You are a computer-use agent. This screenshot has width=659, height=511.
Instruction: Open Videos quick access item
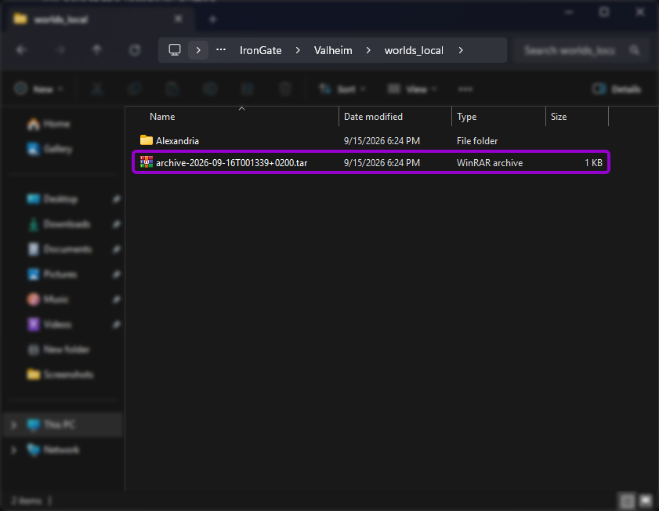49,324
